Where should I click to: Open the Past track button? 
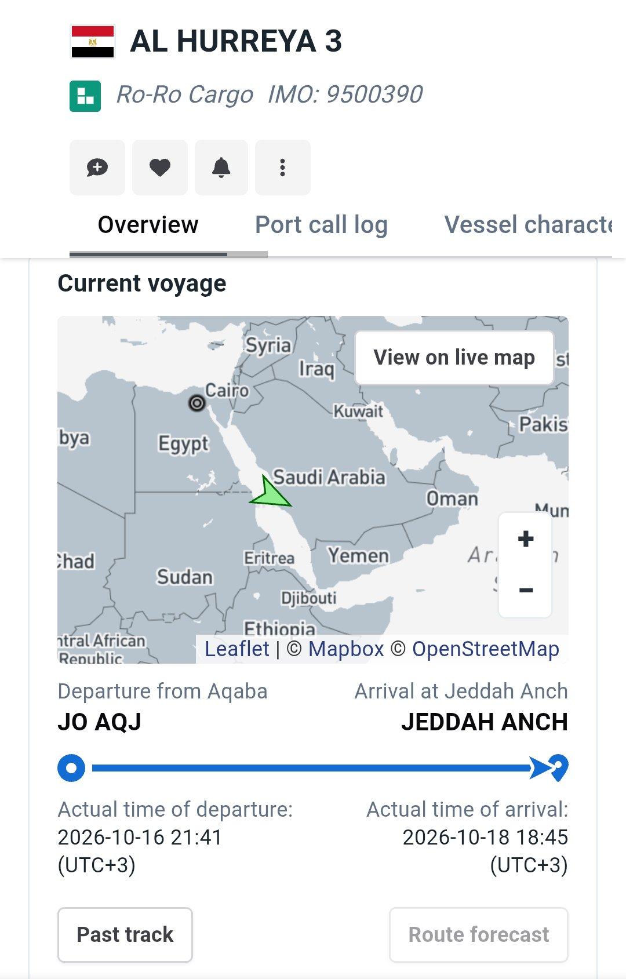coord(125,934)
